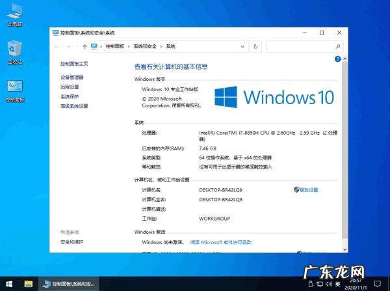Click the Intel Core i7-8850H processor text
390x291 pixels.
tap(268, 136)
